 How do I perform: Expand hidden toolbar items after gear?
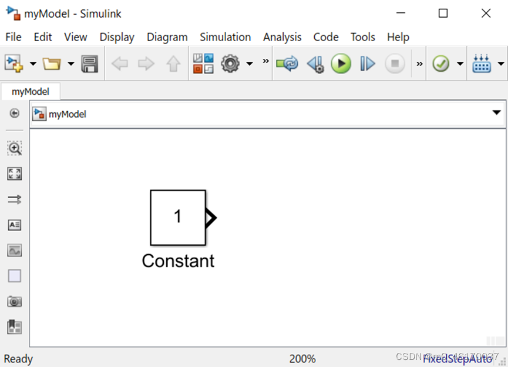265,61
